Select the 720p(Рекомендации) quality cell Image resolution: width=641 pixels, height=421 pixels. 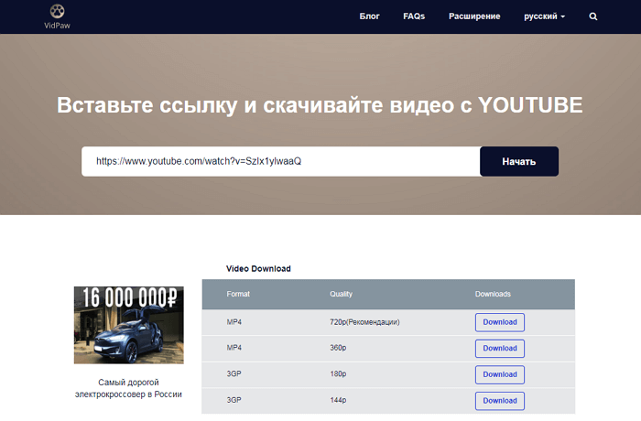[364, 322]
